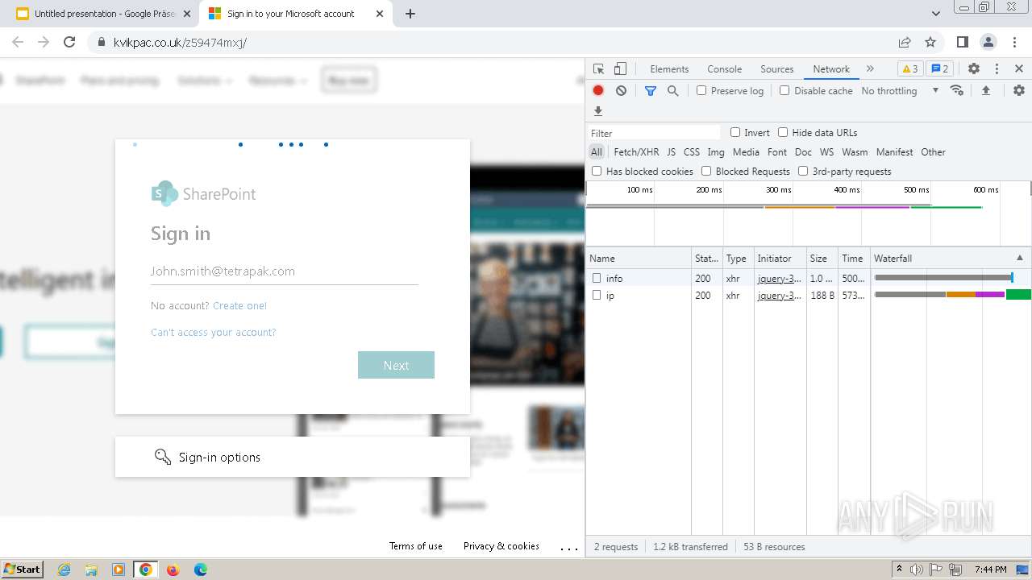The width and height of the screenshot is (1032, 580).
Task: Open Chrome three-dot menu
Action: click(1014, 42)
